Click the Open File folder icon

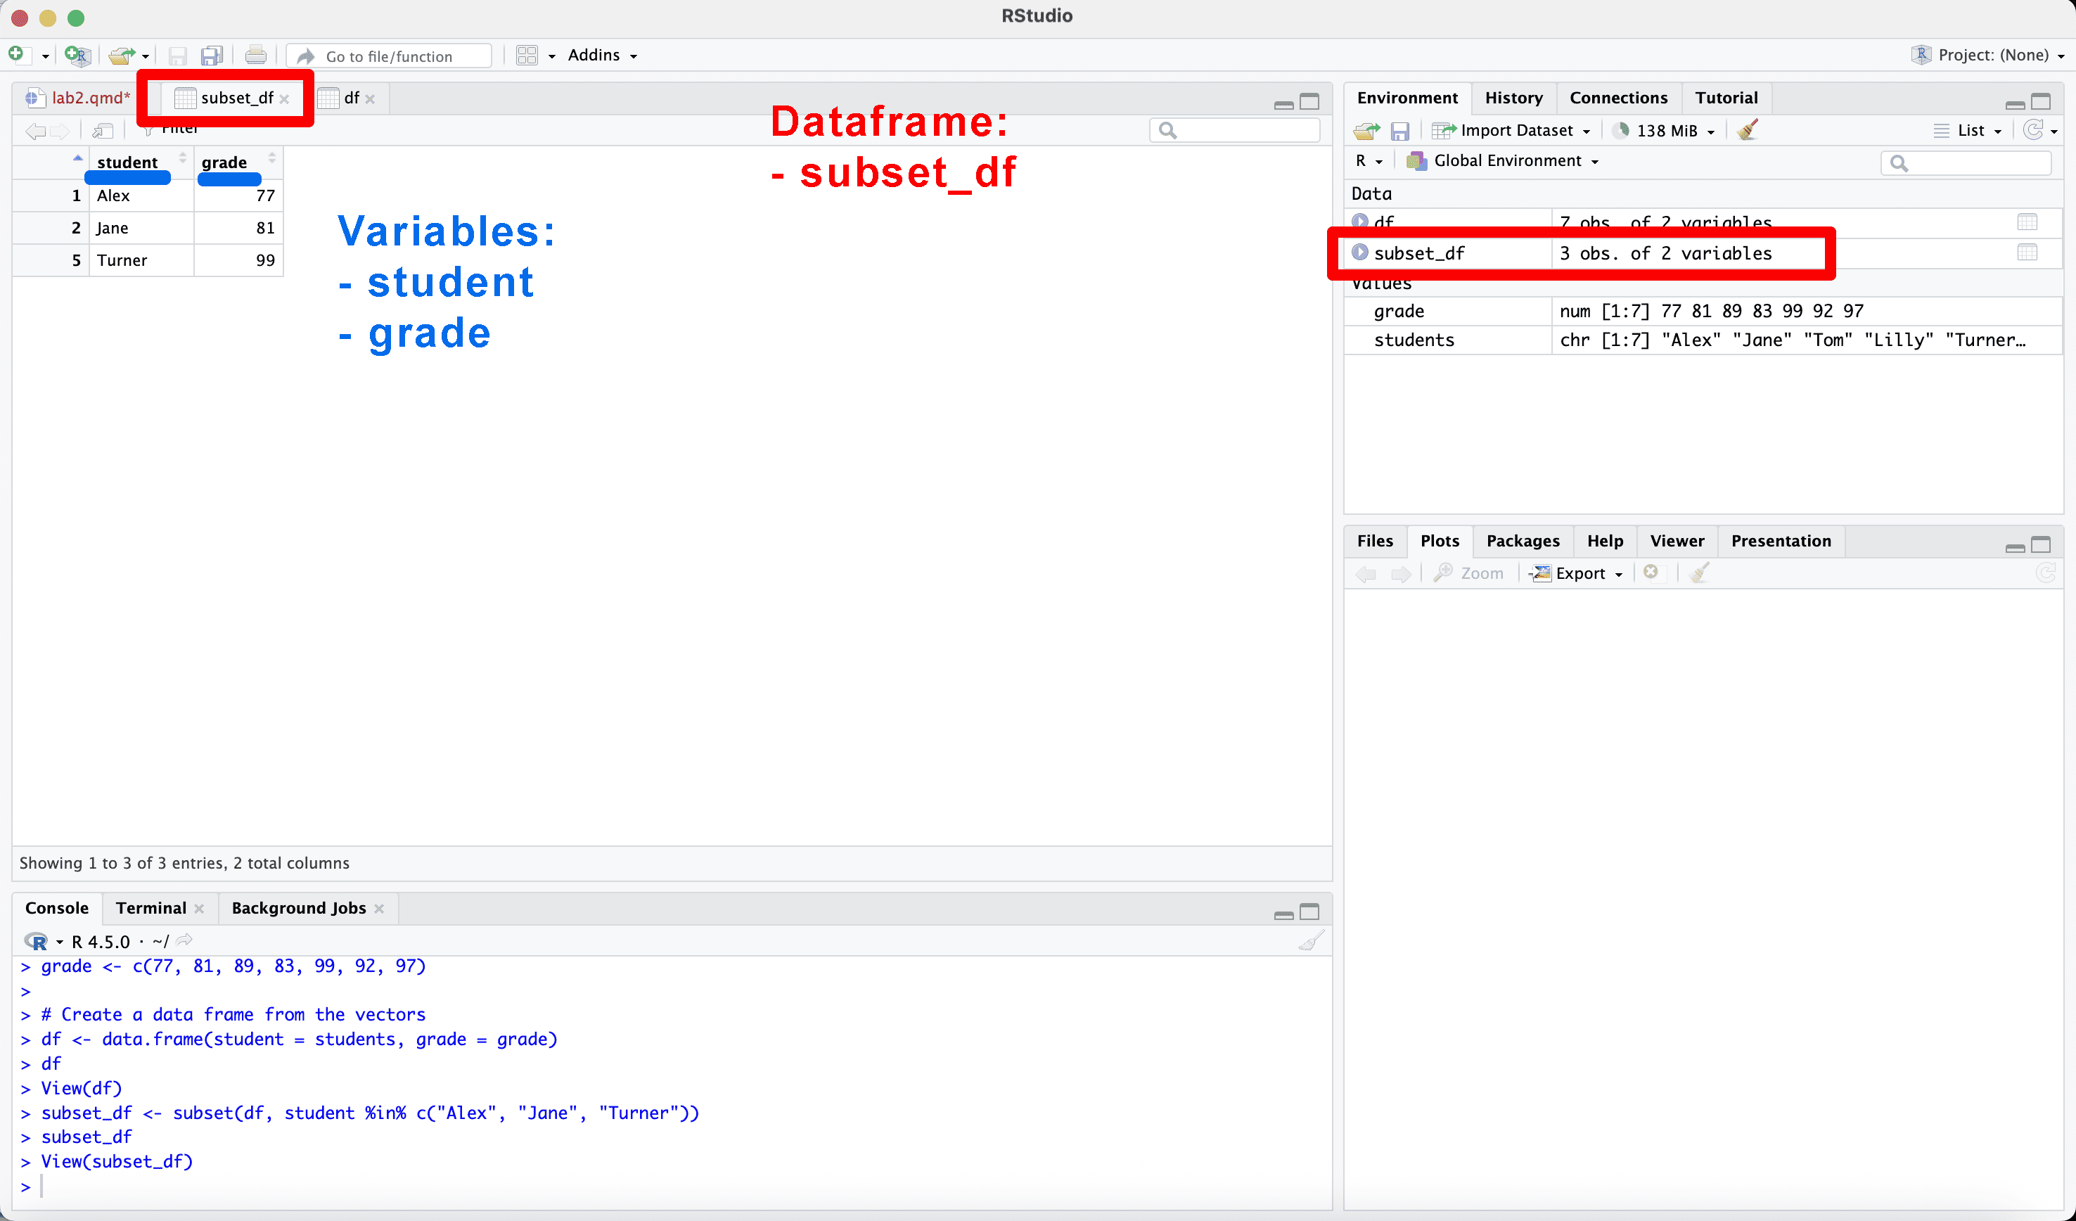pos(122,55)
